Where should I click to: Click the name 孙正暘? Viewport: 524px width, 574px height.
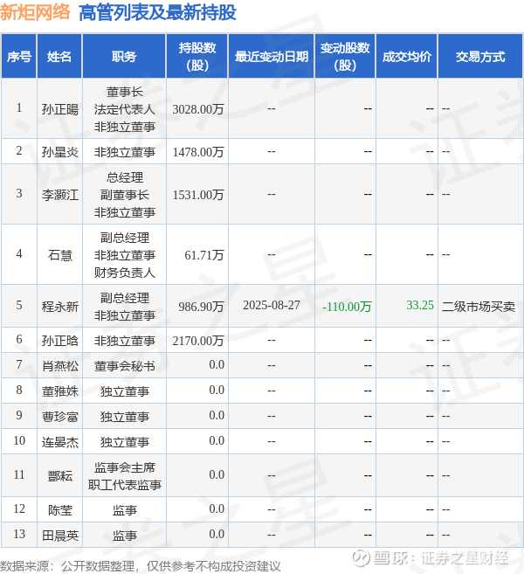60,109
